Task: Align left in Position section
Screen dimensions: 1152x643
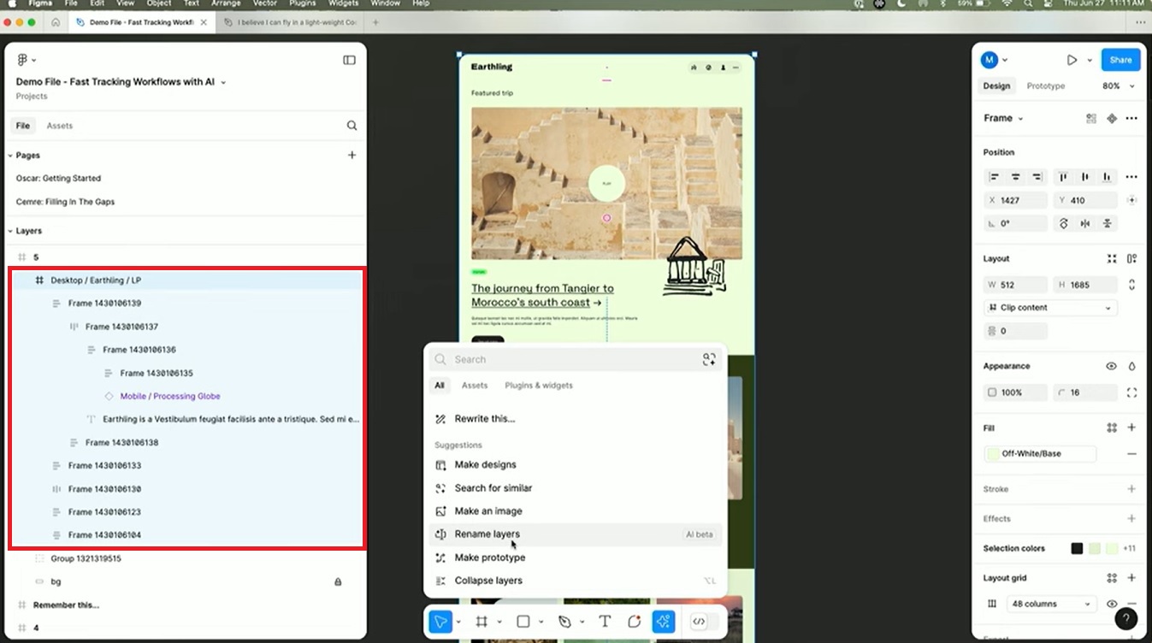Action: tap(994, 177)
